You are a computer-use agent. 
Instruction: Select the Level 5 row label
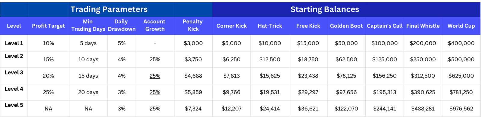pos(14,105)
